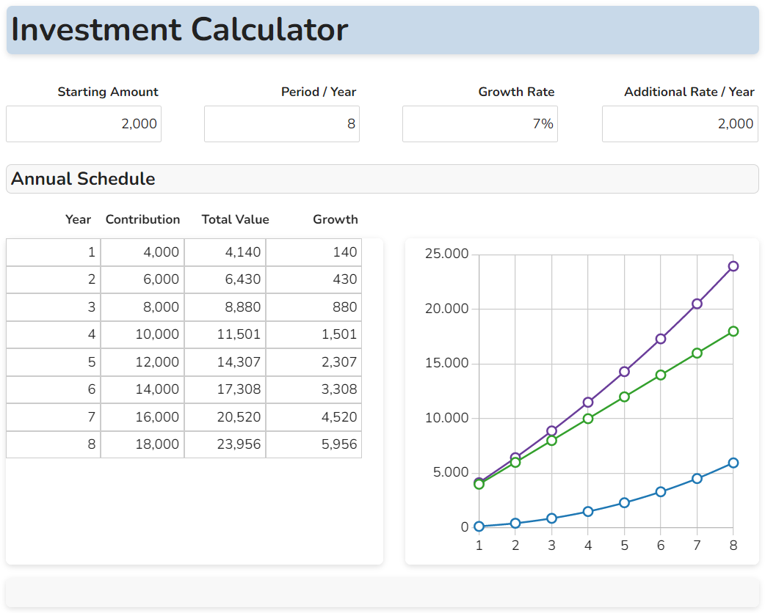Screen dimensions: 765x613
Task: Click the 2,307 growth cell
Action: pyautogui.click(x=313, y=362)
